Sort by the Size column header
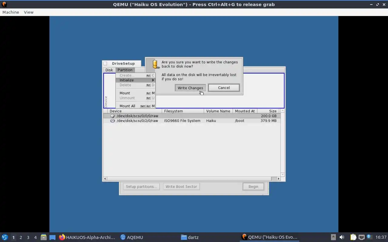Image resolution: width=388 pixels, height=242 pixels. [x=269, y=111]
